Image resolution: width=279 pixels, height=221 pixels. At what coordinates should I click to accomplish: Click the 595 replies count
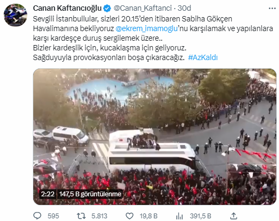[53, 216]
